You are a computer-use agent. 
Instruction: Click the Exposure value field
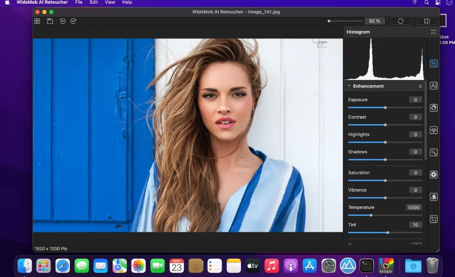click(415, 100)
